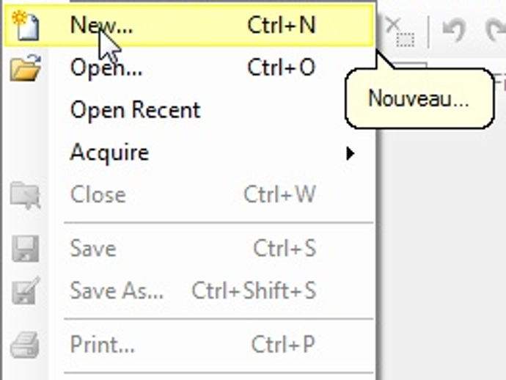Click the Ctrl+N shortcut label
The width and height of the screenshot is (506, 380).
282,25
